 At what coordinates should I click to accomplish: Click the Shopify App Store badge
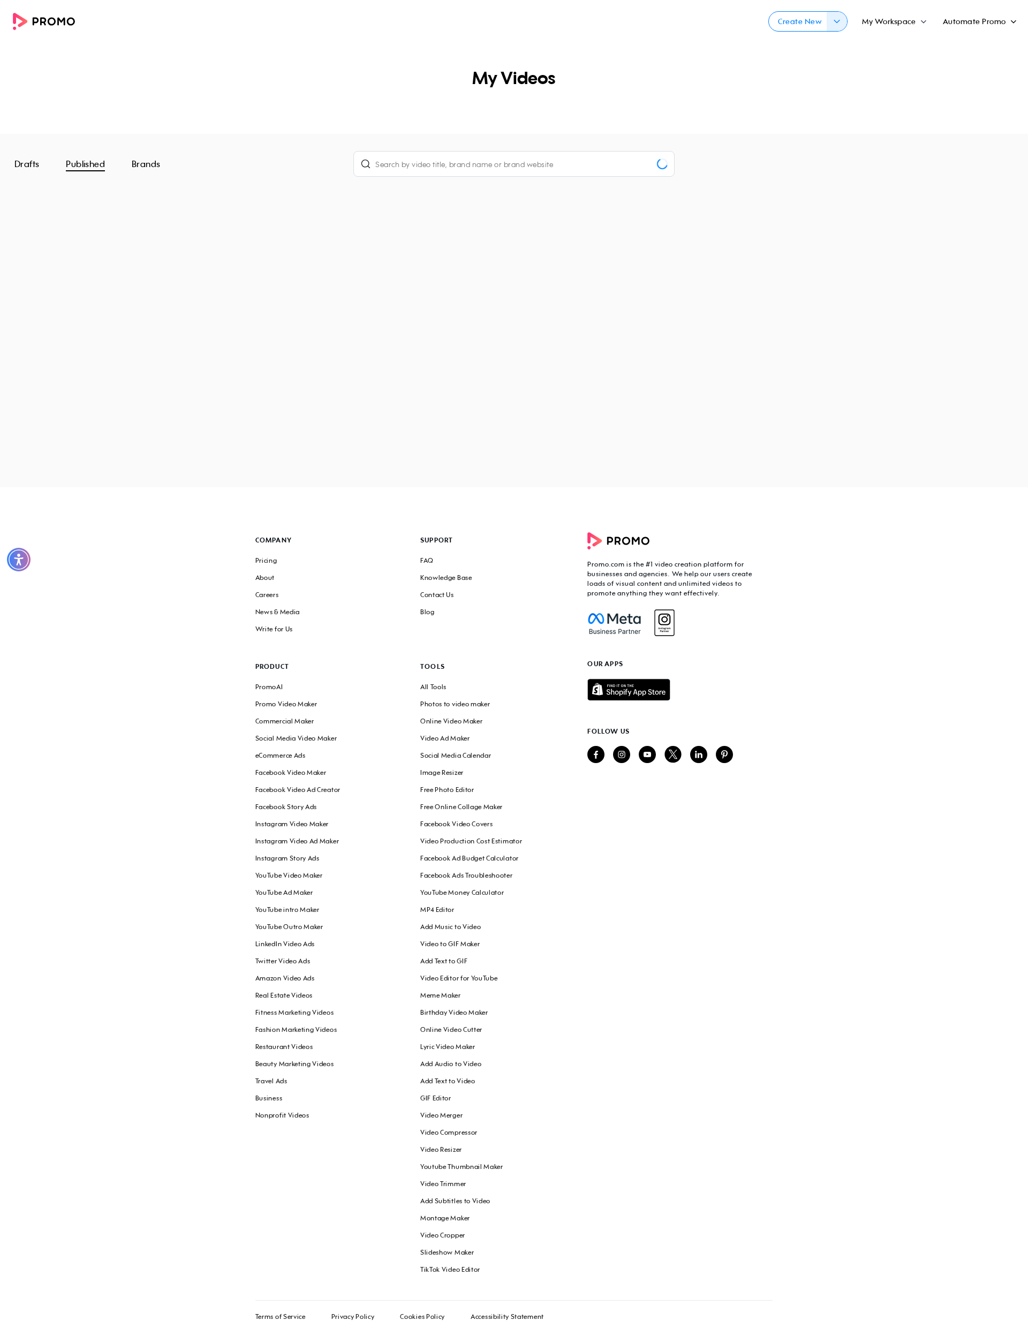629,690
